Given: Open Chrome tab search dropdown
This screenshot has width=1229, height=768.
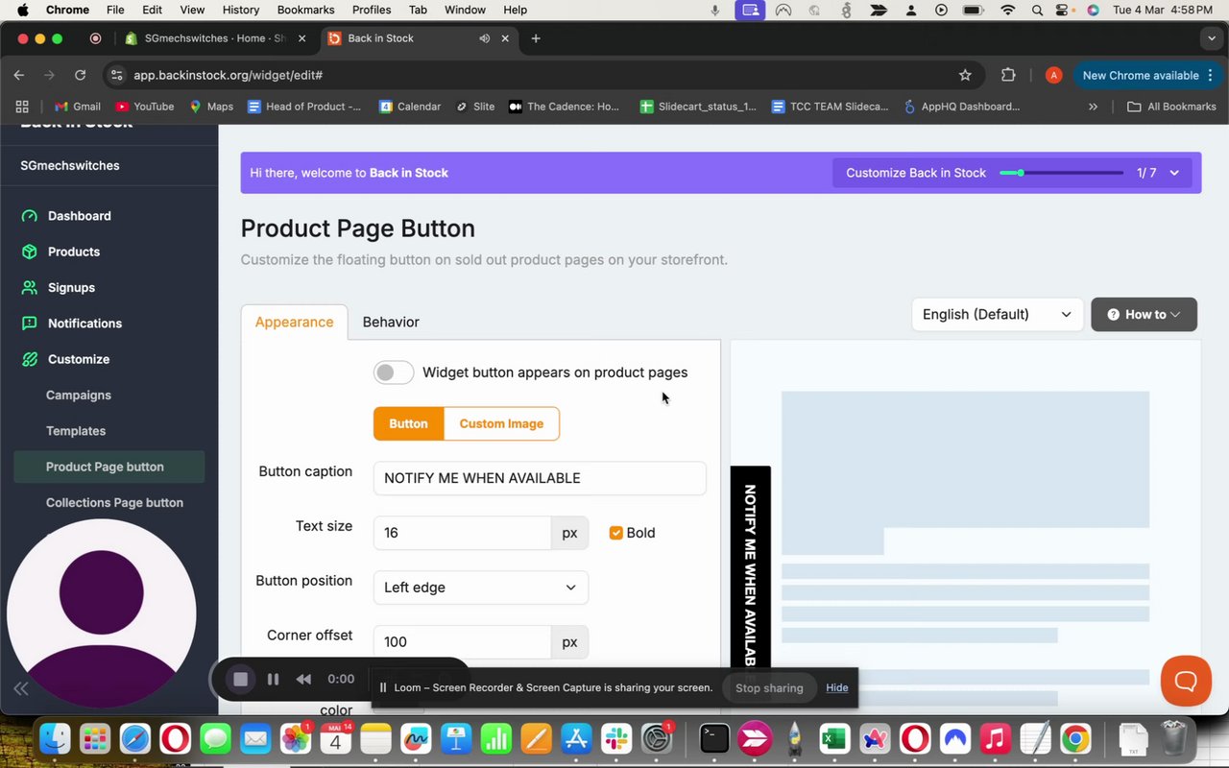Looking at the screenshot, I should 1212,38.
